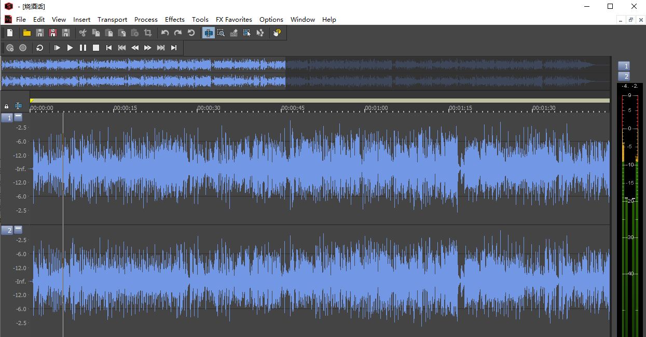646x337 pixels.
Task: Click the Record circle button
Action: (x=23, y=48)
